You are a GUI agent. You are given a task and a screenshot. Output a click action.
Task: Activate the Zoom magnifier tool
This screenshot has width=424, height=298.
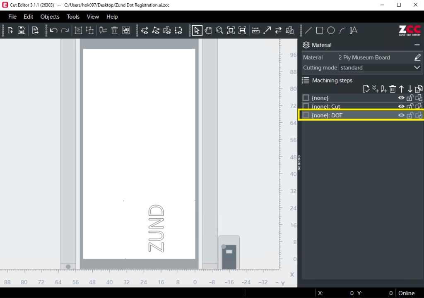(219, 30)
